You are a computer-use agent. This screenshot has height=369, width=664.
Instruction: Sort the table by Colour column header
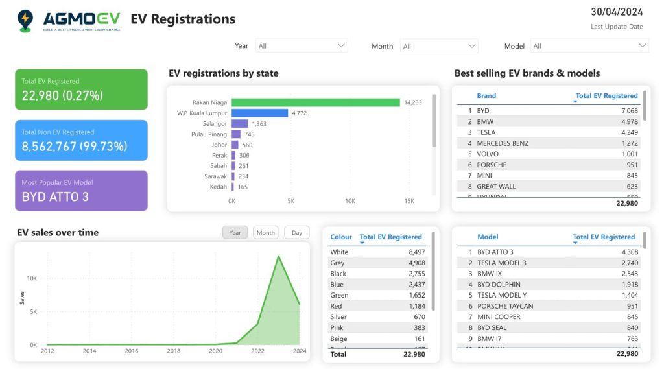click(341, 237)
